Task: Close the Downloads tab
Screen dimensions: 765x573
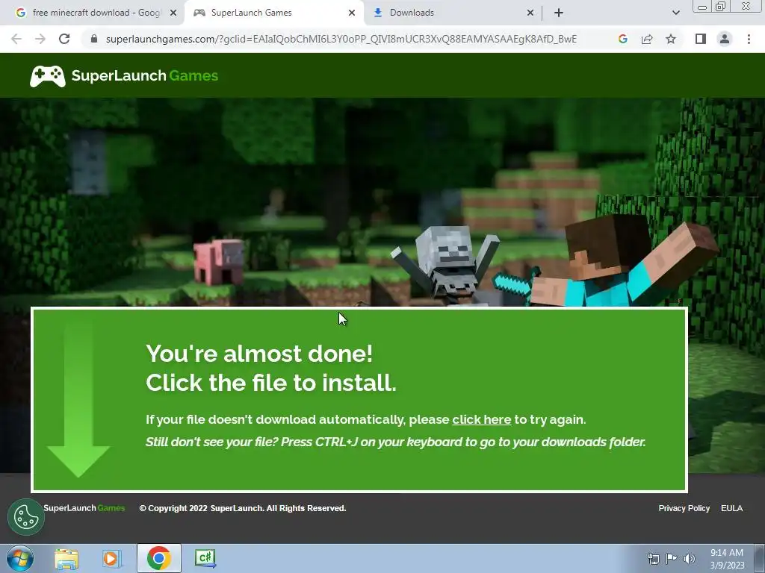Action: 530,13
